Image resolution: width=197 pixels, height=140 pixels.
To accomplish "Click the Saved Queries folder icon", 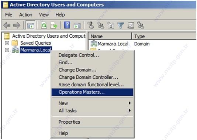I will [x=15, y=43].
